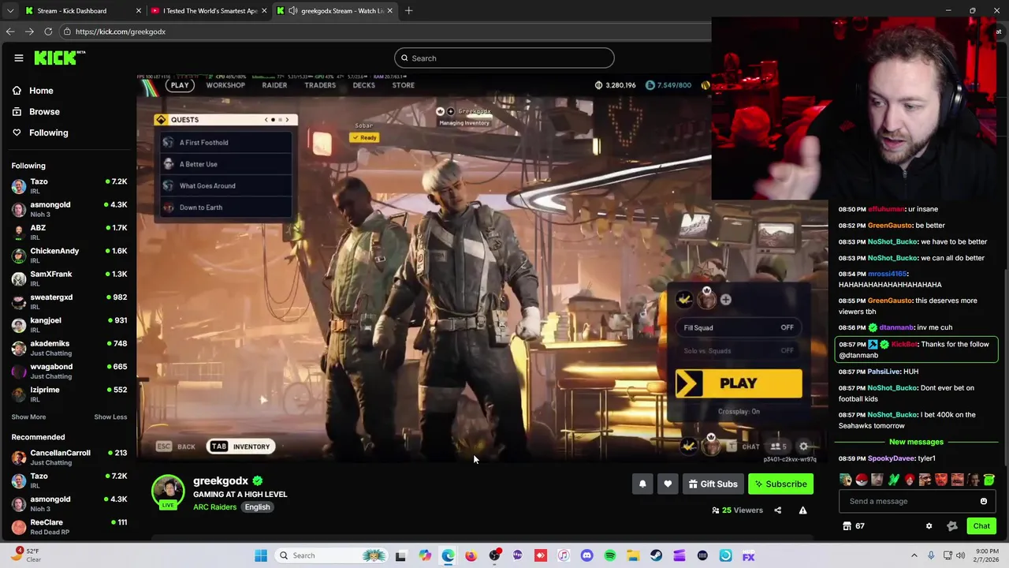Reload page with browser refresh icon
The image size is (1009, 568).
[x=48, y=32]
